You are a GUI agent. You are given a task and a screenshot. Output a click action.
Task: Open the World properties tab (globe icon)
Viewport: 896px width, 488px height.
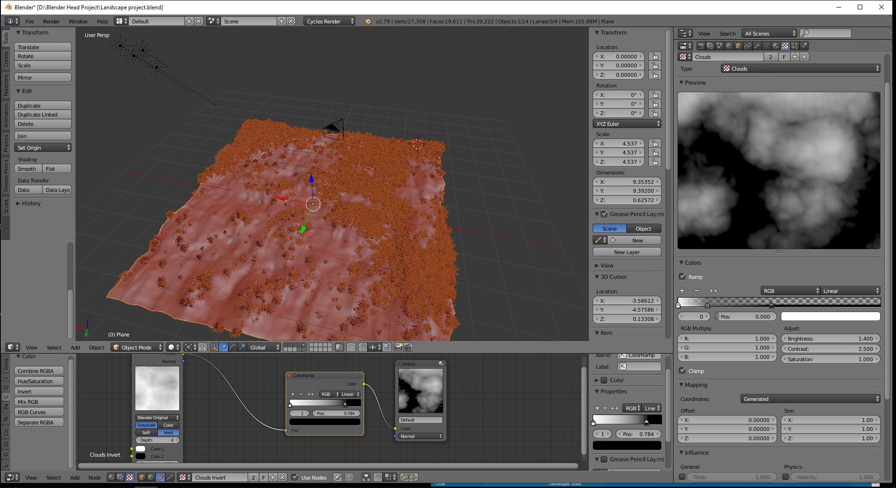tap(729, 46)
